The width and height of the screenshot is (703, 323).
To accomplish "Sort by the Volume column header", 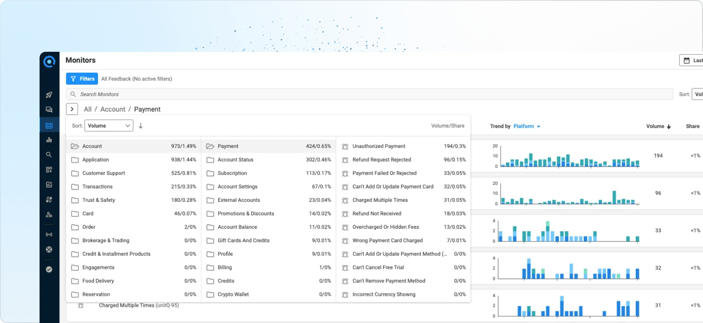I will (x=659, y=126).
